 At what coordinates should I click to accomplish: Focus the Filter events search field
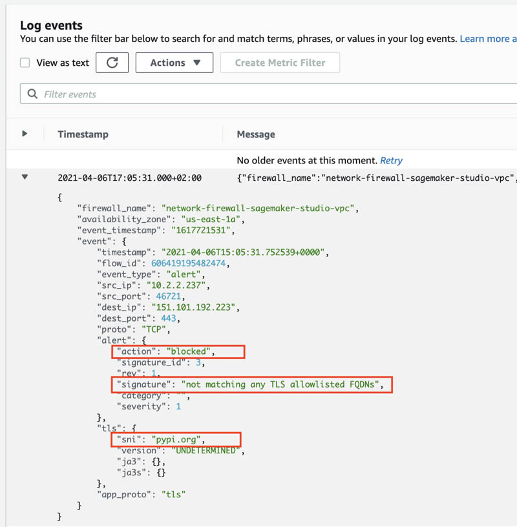click(x=268, y=94)
